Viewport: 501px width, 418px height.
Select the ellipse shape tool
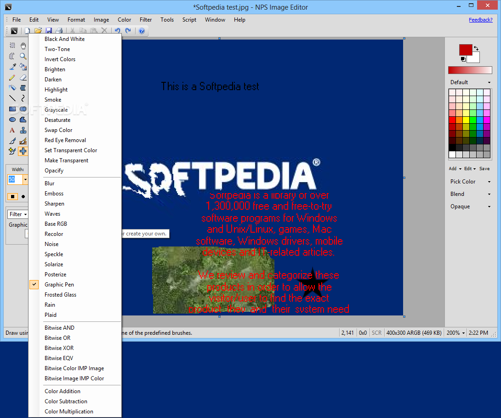(12, 120)
